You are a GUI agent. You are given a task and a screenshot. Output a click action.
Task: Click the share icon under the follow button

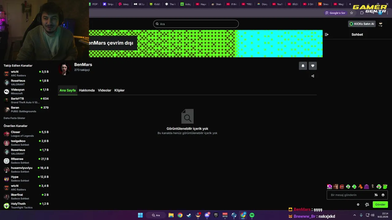click(313, 76)
